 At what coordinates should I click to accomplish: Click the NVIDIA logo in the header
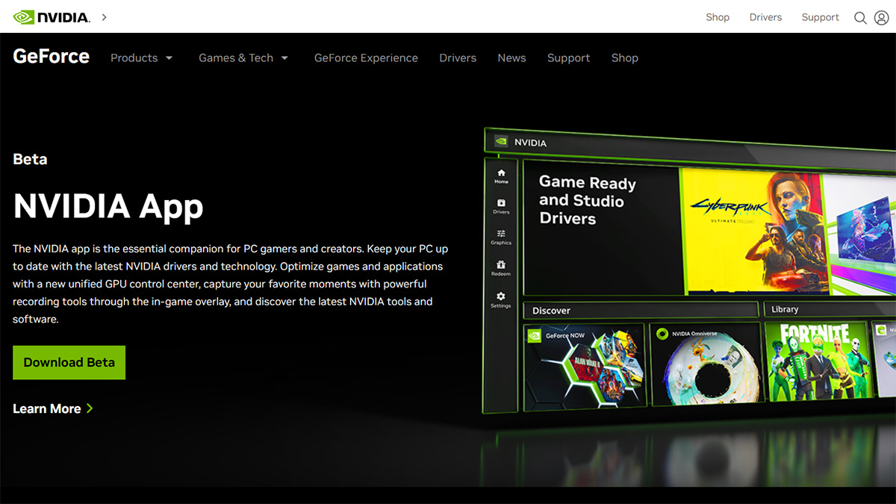coord(52,16)
